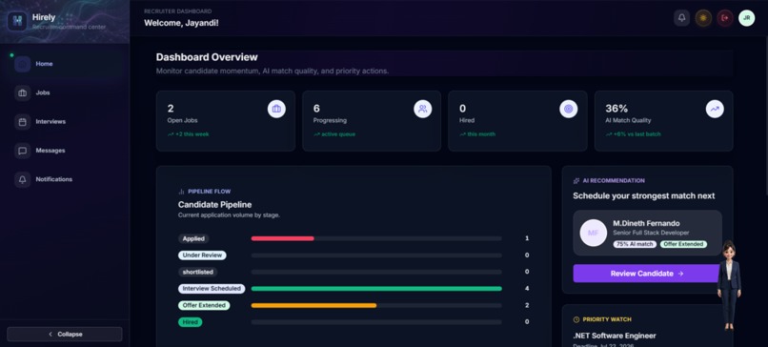Click the 'Welcome, Jayandi!' header text
768x347 pixels.
[181, 23]
